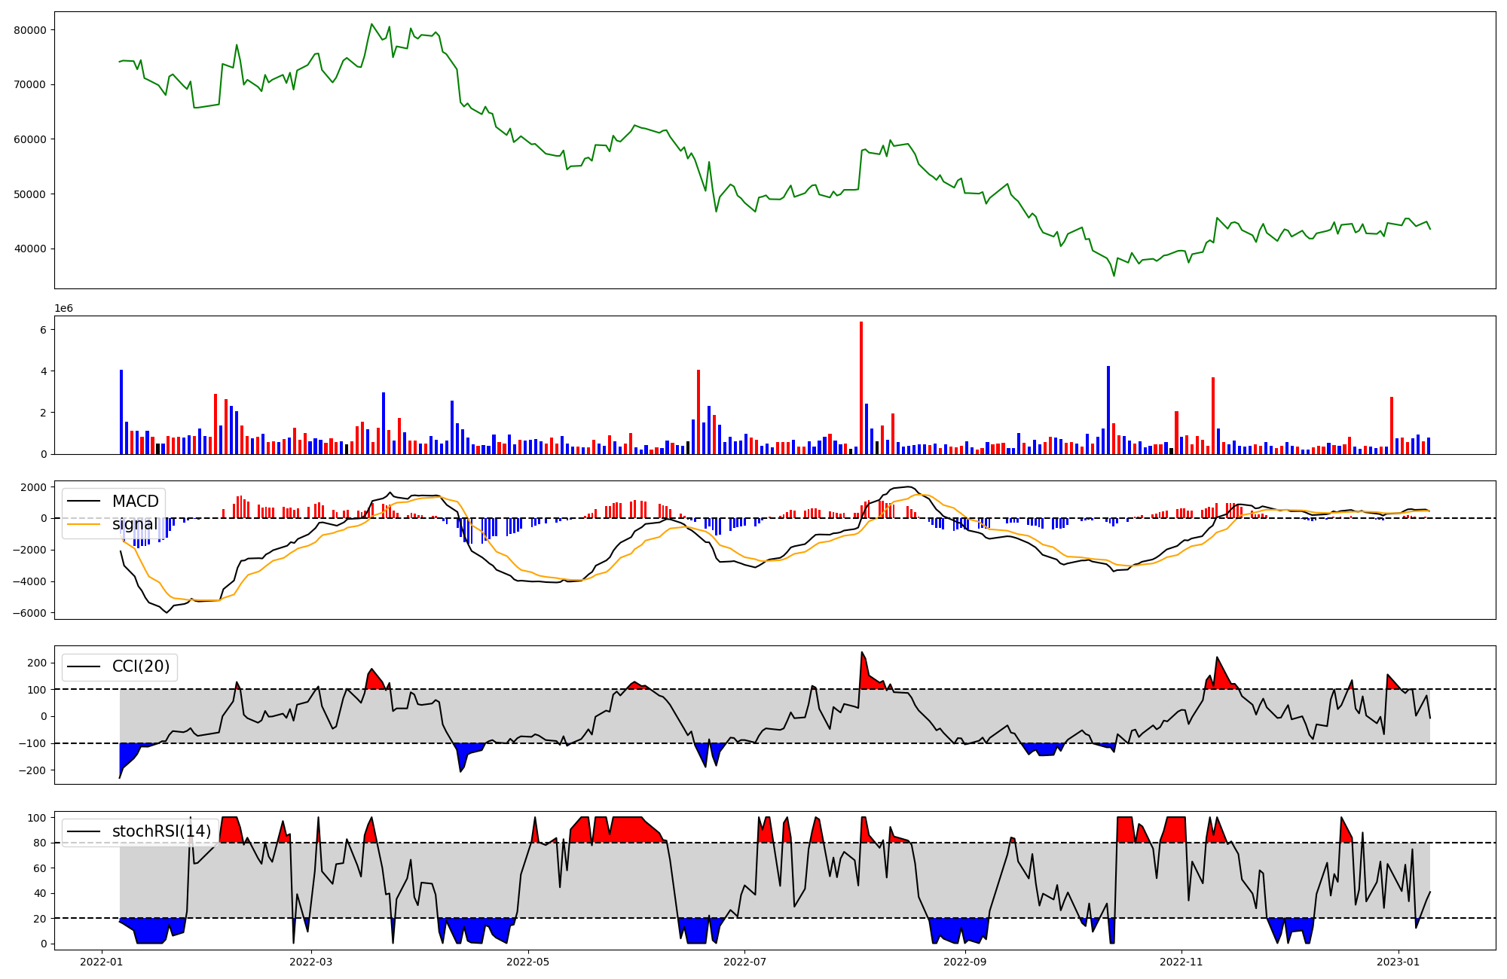Click the 1e6 volume scale label
Image resolution: width=1507 pixels, height=979 pixels.
tap(64, 309)
